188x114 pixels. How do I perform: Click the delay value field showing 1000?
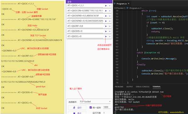107,107
